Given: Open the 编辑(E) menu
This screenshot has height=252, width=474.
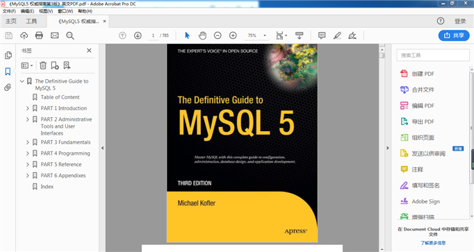Looking at the screenshot, I should coord(27,11).
